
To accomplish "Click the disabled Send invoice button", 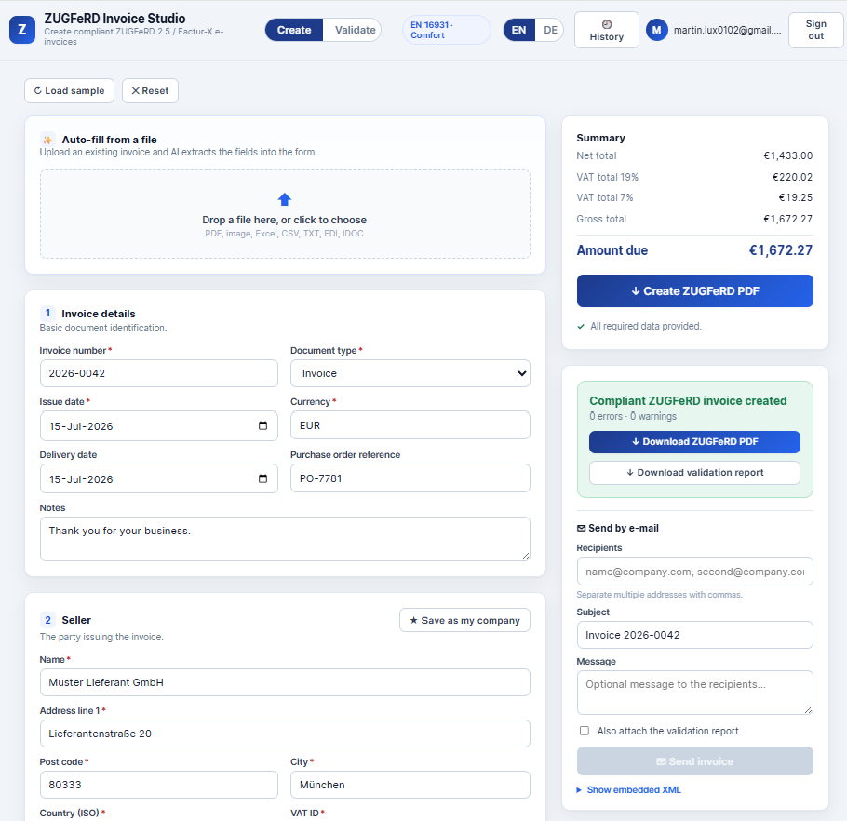I will 694,761.
